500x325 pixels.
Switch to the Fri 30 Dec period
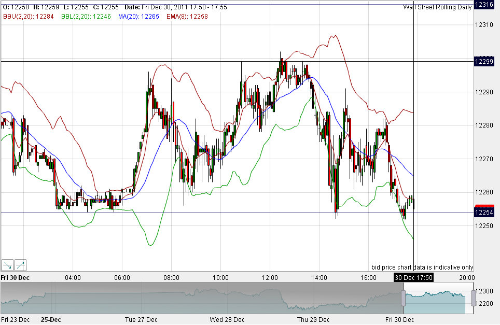point(399,320)
